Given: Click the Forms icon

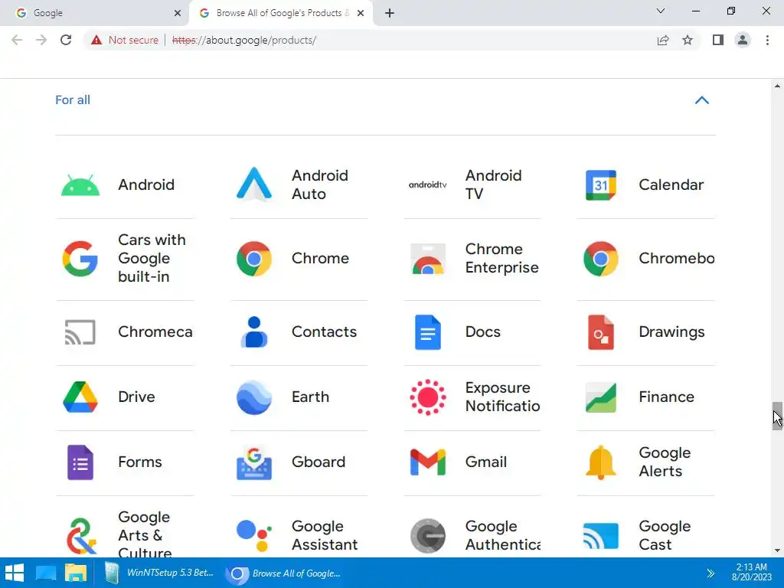Looking at the screenshot, I should (80, 462).
